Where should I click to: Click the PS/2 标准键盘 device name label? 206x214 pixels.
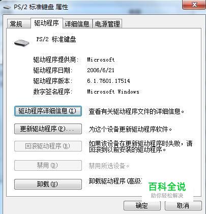pyautogui.click(x=56, y=39)
